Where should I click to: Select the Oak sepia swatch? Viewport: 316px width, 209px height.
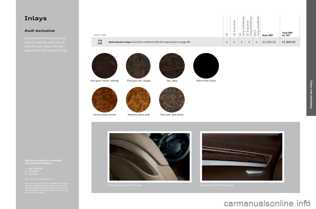click(172, 66)
